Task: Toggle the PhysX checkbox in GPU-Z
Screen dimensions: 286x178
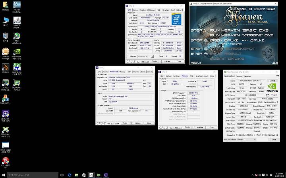Action: click(x=255, y=135)
